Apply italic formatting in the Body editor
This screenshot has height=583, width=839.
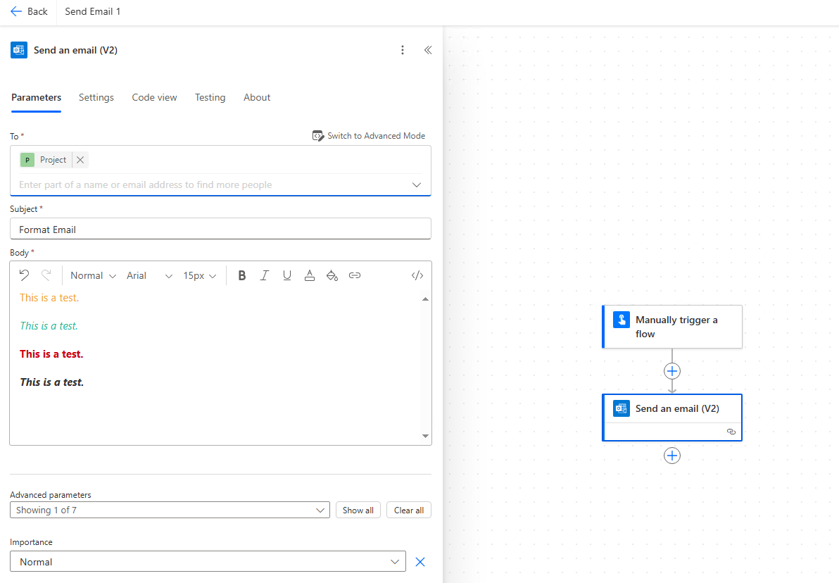pos(264,275)
